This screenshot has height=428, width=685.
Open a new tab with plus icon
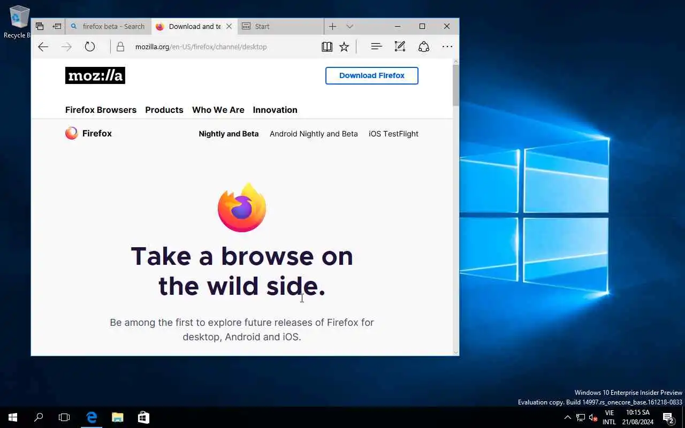pos(333,26)
